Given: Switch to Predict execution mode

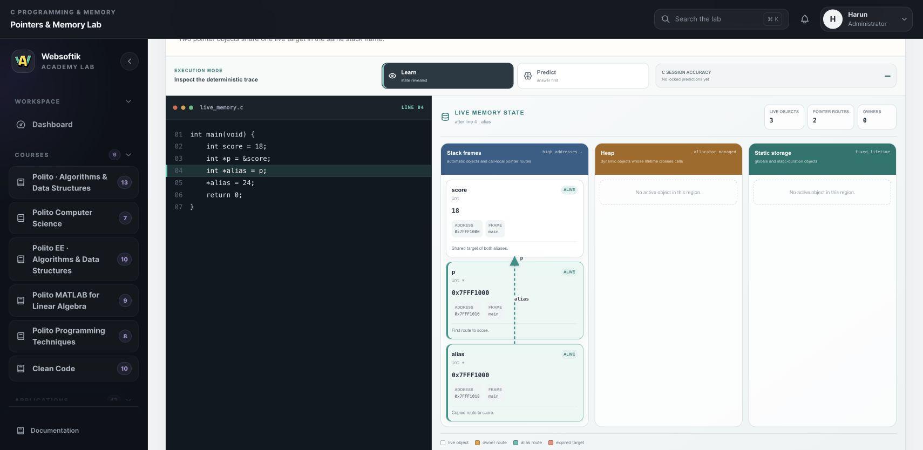Looking at the screenshot, I should pos(583,76).
